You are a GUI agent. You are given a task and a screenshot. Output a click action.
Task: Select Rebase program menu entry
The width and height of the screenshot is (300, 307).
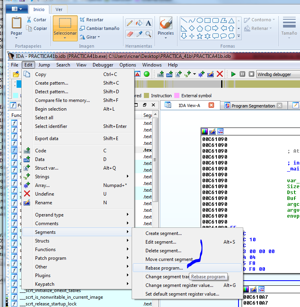[164, 268]
